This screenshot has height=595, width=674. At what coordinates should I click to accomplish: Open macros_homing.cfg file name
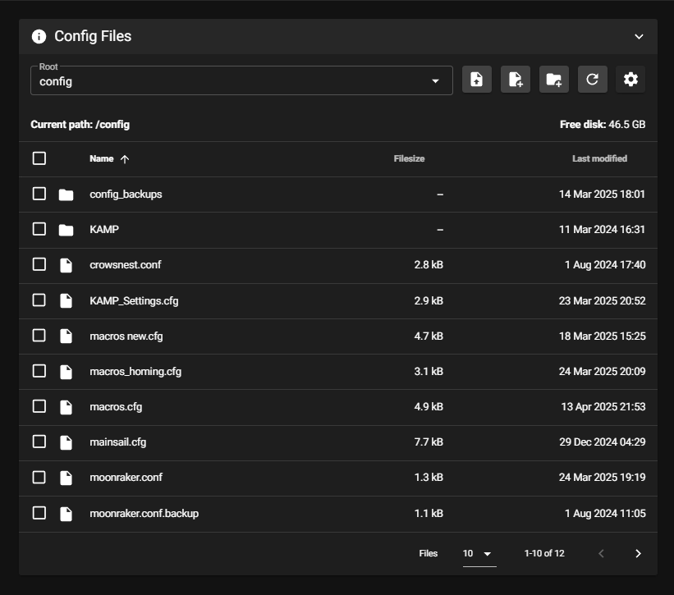pyautogui.click(x=135, y=372)
